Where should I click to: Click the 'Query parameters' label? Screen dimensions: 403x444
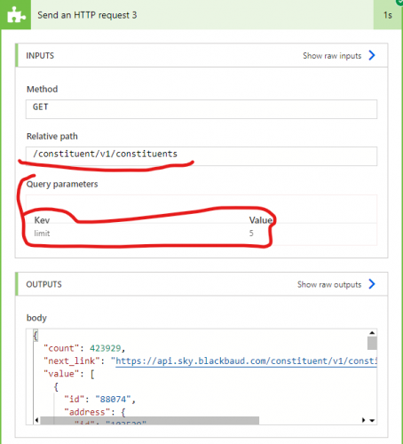(62, 184)
